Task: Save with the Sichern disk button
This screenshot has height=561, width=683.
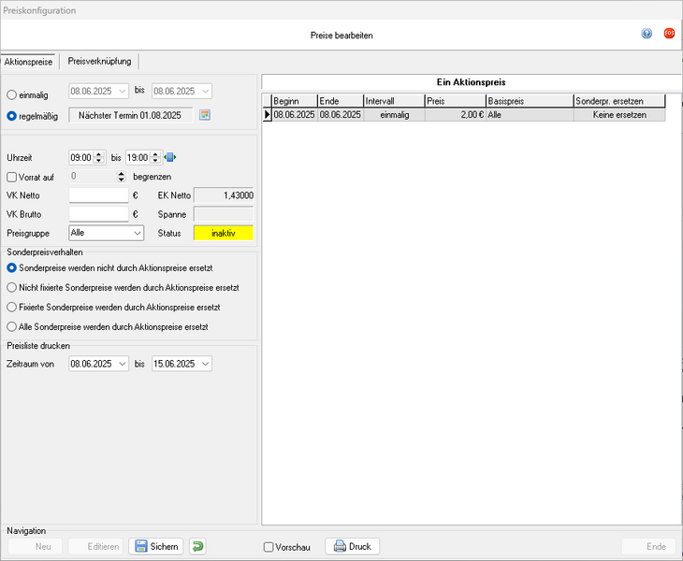Action: pos(155,546)
